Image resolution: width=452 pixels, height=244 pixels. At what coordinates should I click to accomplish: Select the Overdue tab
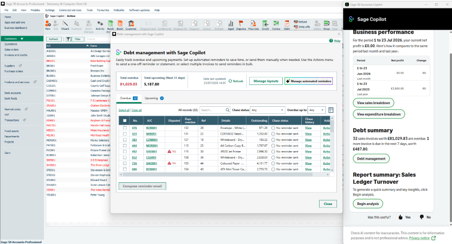pos(128,98)
